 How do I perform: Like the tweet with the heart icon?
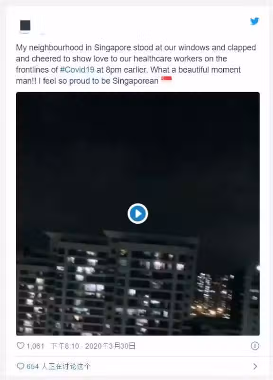[20, 346]
